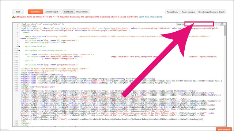Switch to the Edit theme tab
This screenshot has height=131, width=234.
pyautogui.click(x=69, y=12)
